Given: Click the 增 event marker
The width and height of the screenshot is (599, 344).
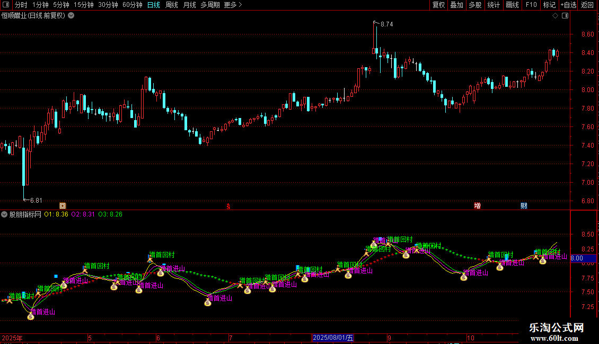Looking at the screenshot, I should coord(477,206).
